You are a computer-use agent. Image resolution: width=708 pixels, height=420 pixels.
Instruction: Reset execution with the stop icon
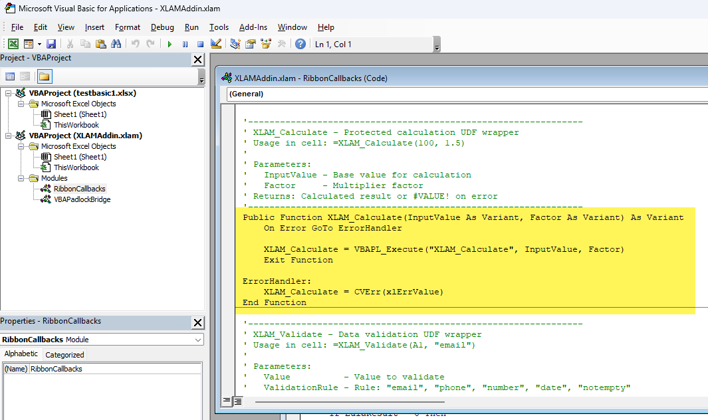(x=200, y=43)
